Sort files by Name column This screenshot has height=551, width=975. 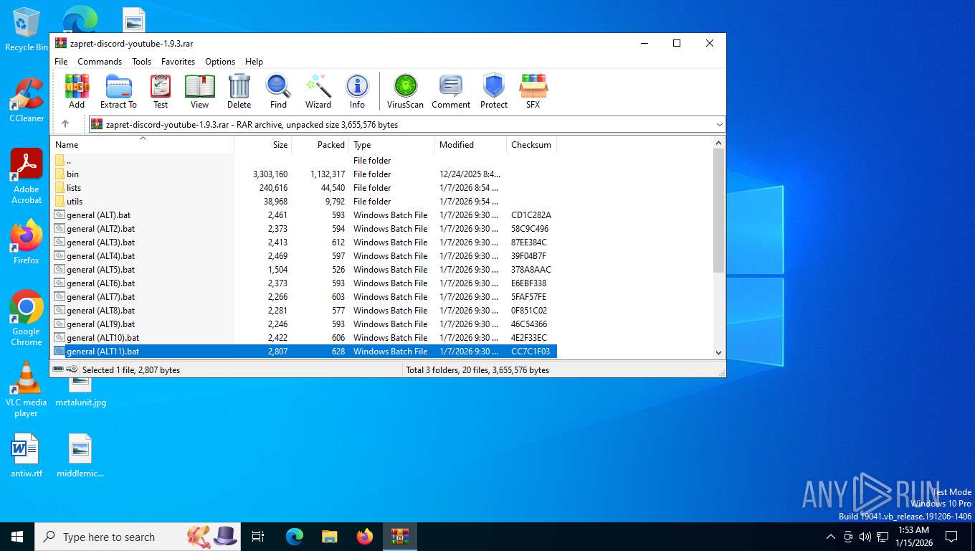pos(143,144)
